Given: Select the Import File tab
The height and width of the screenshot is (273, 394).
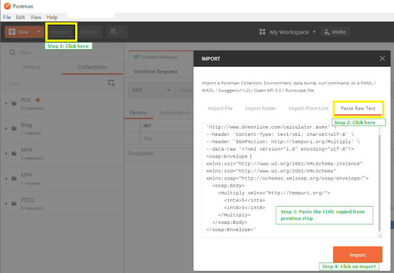Looking at the screenshot, I should click(x=220, y=108).
